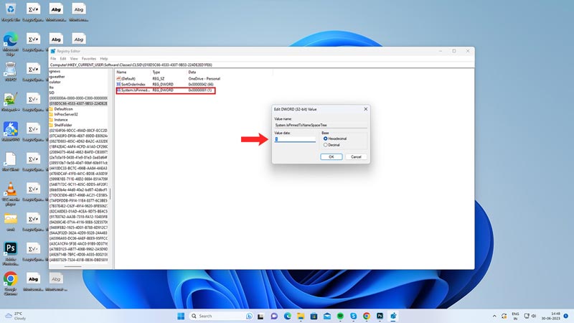Click the DefaultIcon folder icon
This screenshot has height=323, width=574.
click(x=51, y=109)
